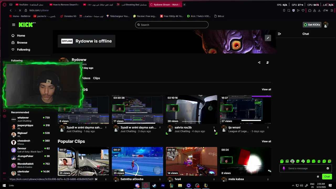Click the Send a message field
336x189 pixels.
click(x=306, y=169)
